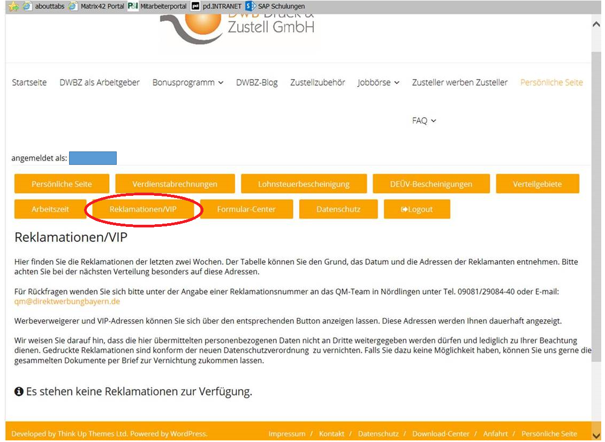Open the Lohnsteuerbescheinigung section
Viewport: 605px width, 442px height.
pyautogui.click(x=304, y=184)
